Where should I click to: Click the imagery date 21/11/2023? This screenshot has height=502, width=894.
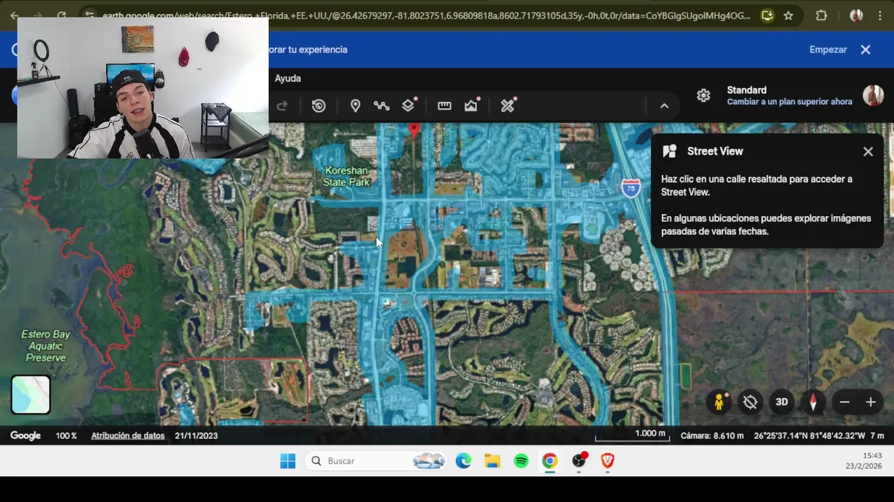[196, 436]
